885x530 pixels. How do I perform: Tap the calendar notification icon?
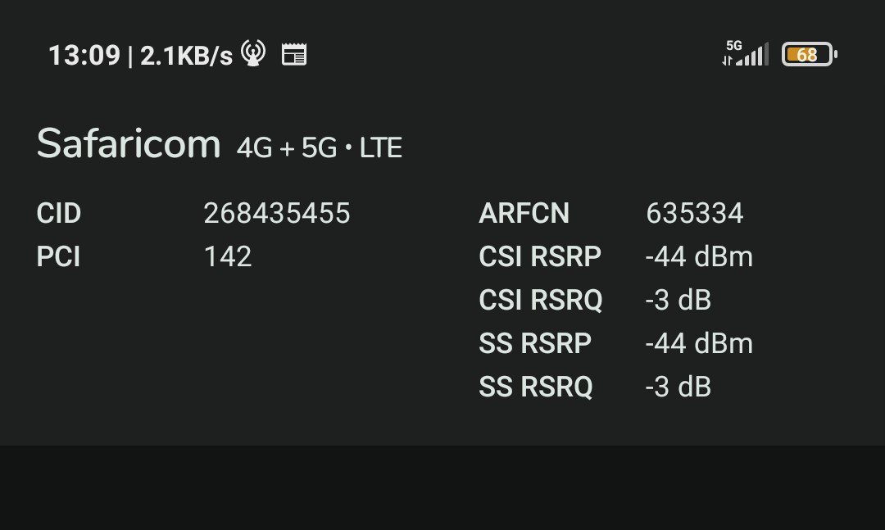pos(294,55)
